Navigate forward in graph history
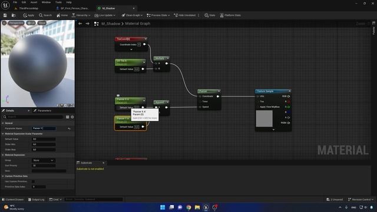The image size is (377, 212). tap(88, 24)
